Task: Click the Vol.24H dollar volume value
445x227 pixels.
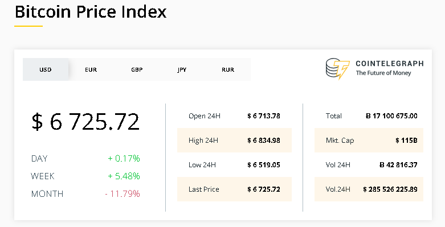Action: [390, 189]
